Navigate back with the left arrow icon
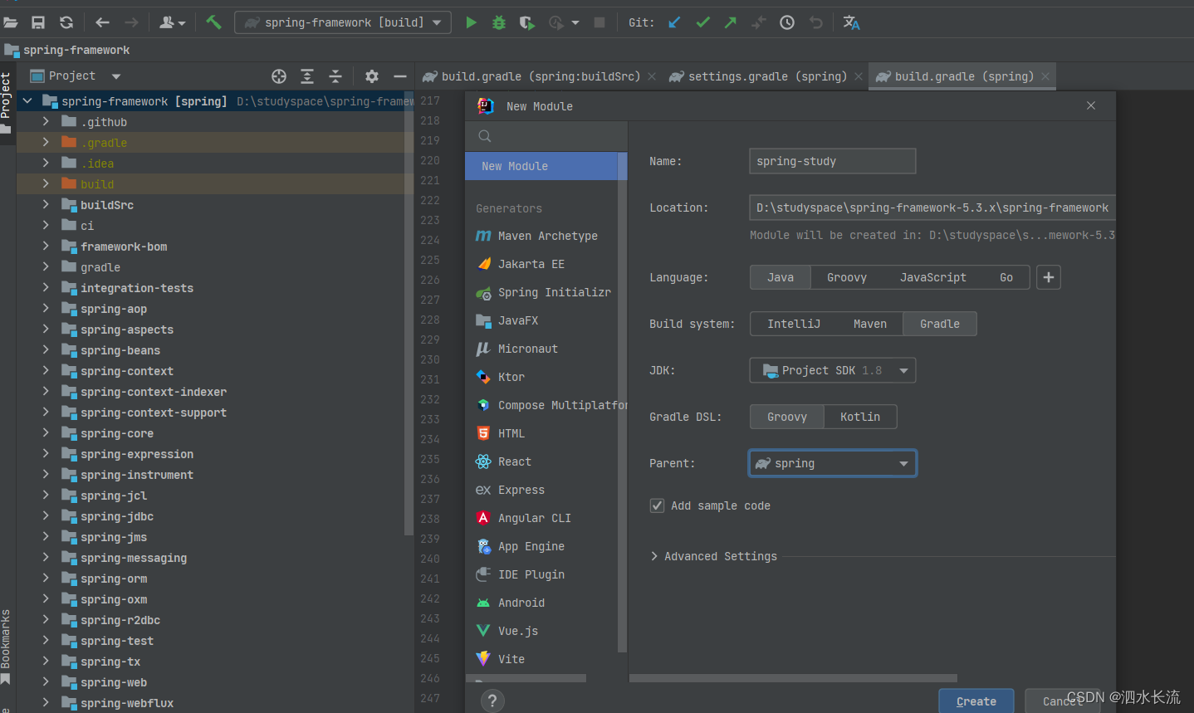The width and height of the screenshot is (1194, 713). 102,22
